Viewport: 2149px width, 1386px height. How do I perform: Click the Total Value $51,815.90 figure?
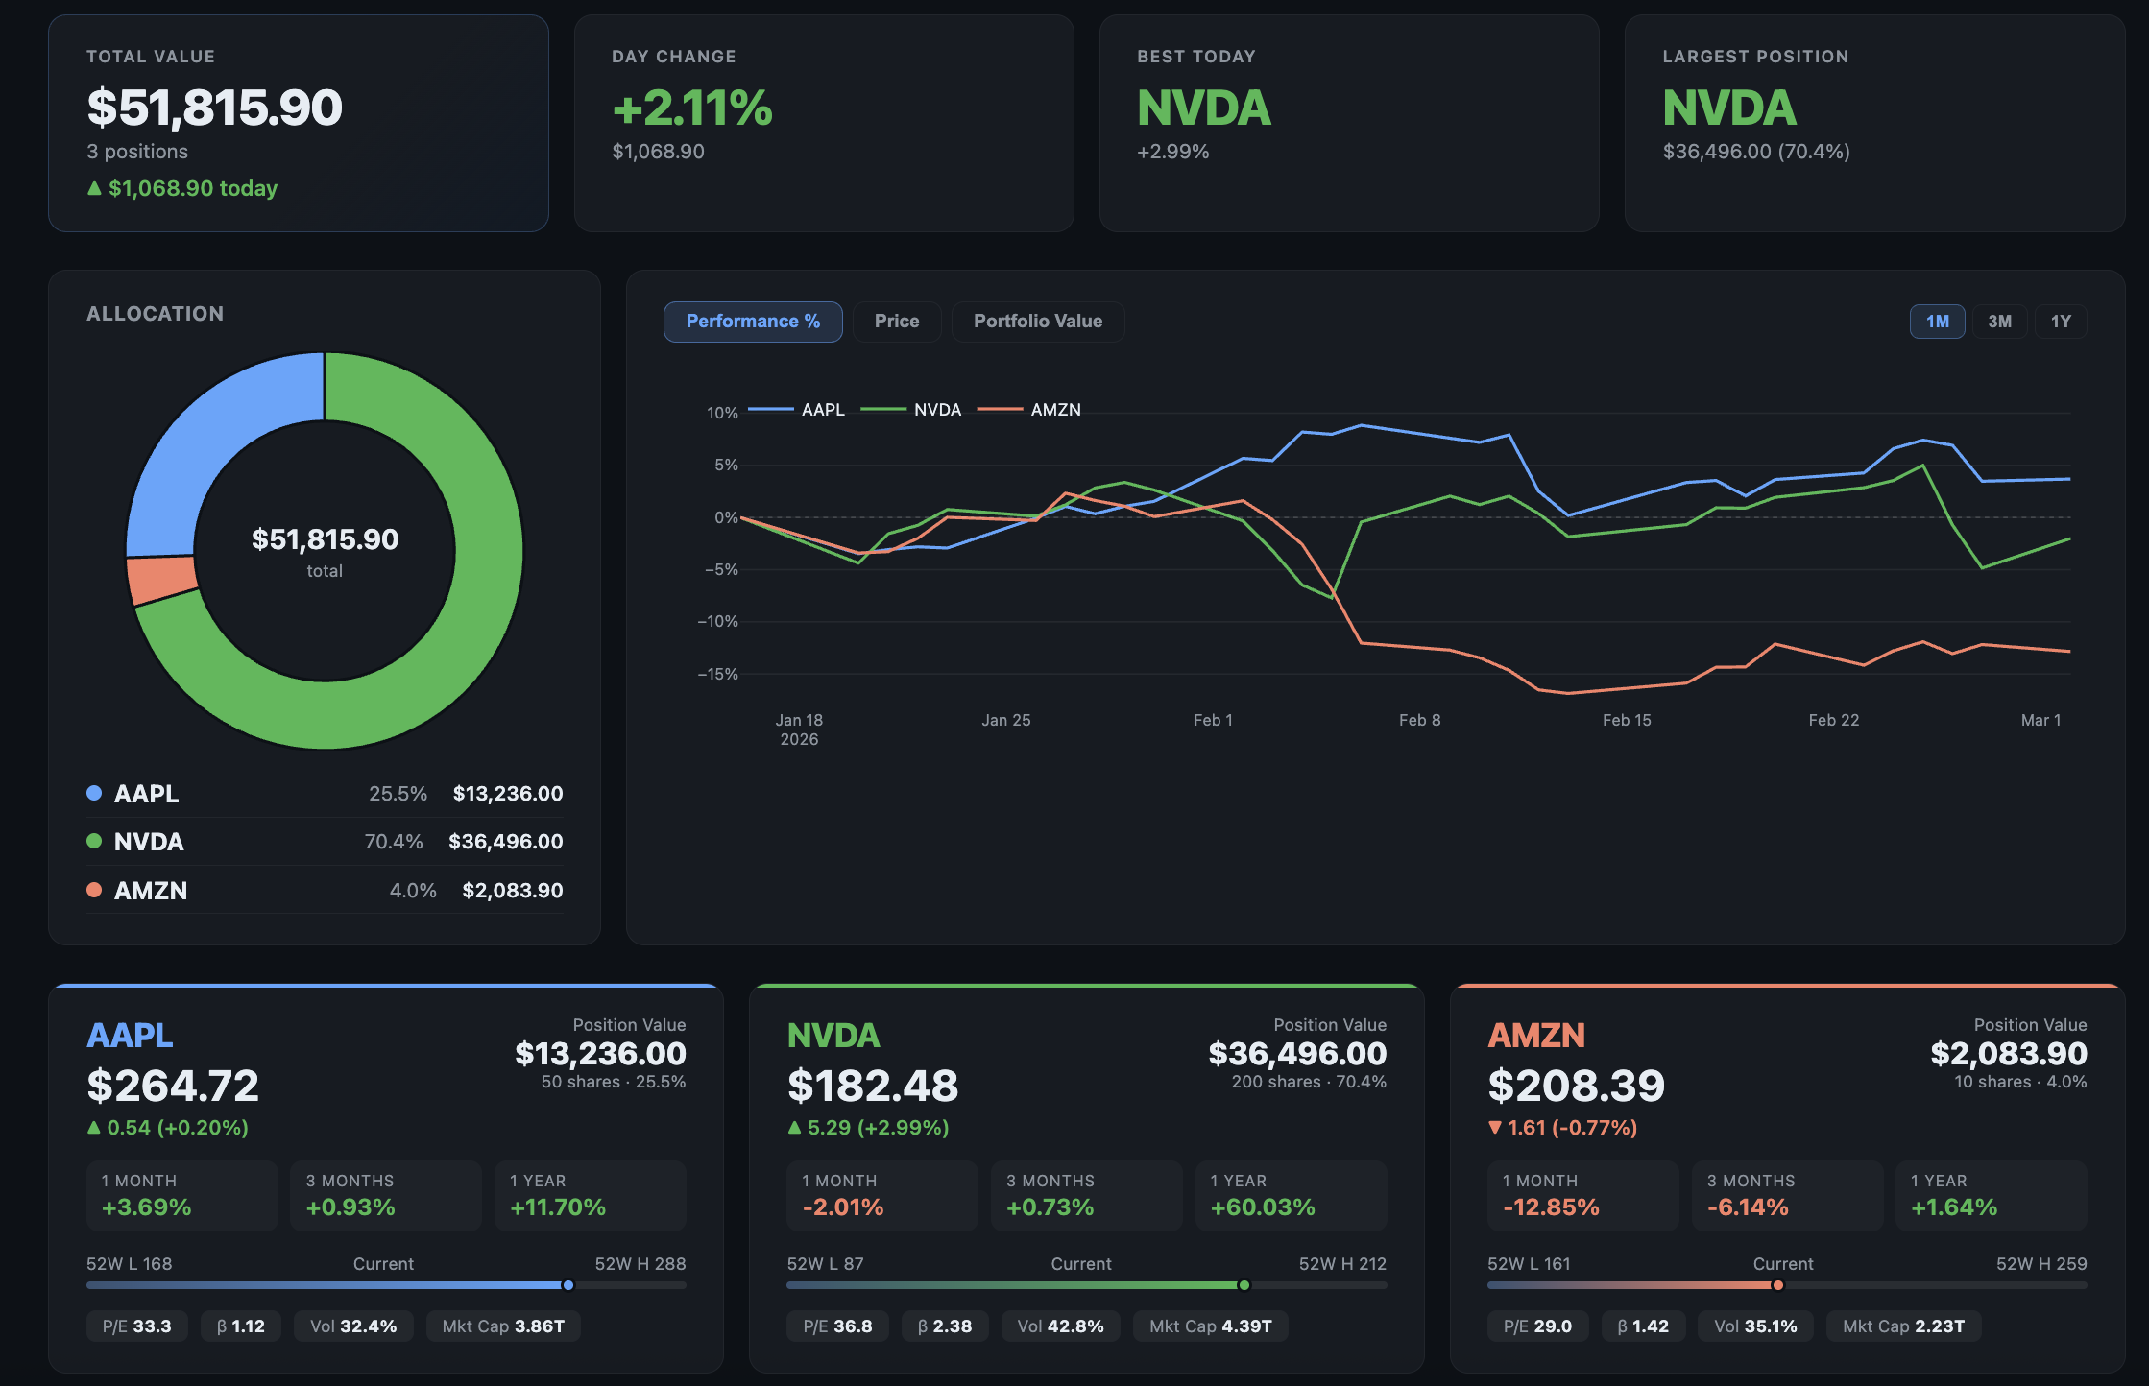coord(214,108)
